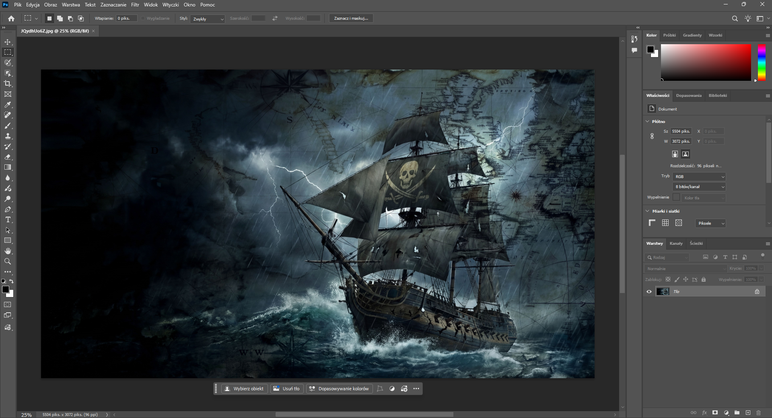
Task: Go to the Home screen
Action: coord(11,18)
